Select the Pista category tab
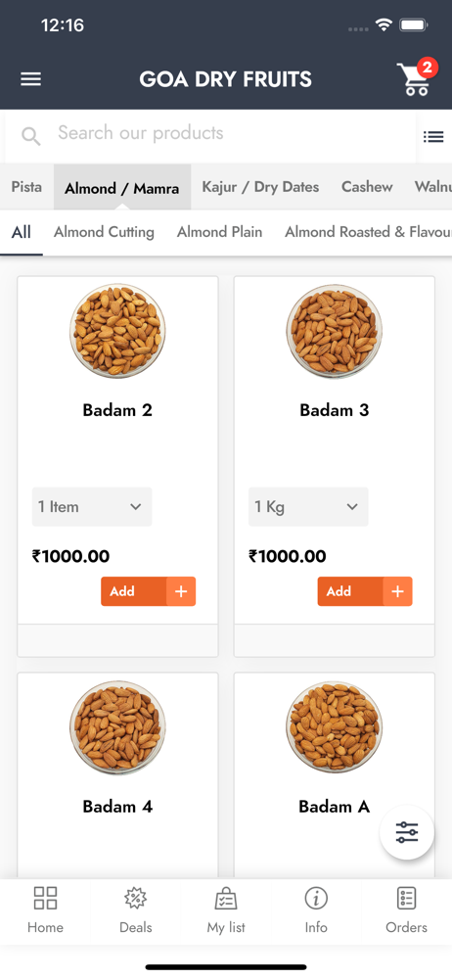452x979 pixels. click(26, 187)
